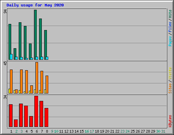Viewport: 174px width, 135px height.
Task: Select the green hits bar for day 1
Action: click(x=10, y=42)
